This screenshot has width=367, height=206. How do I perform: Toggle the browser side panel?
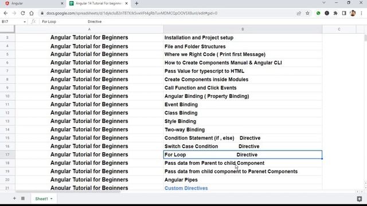pyautogui.click(x=344, y=13)
